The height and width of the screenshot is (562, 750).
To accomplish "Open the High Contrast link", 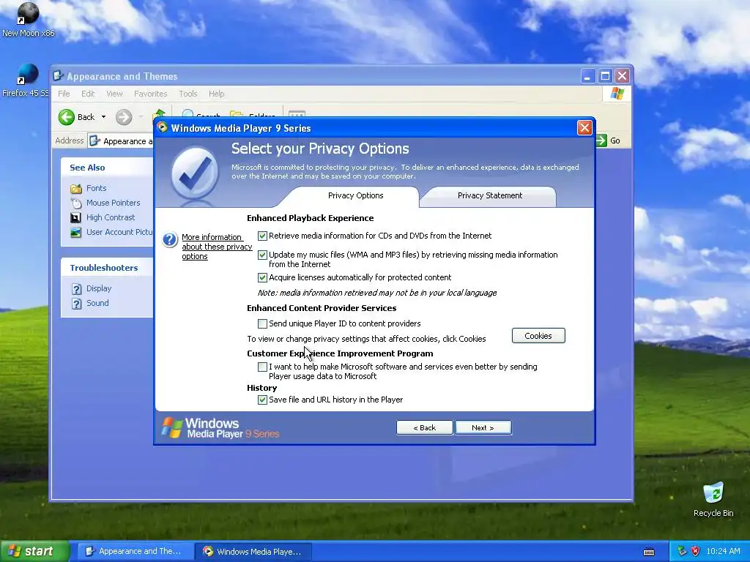I will 111,217.
